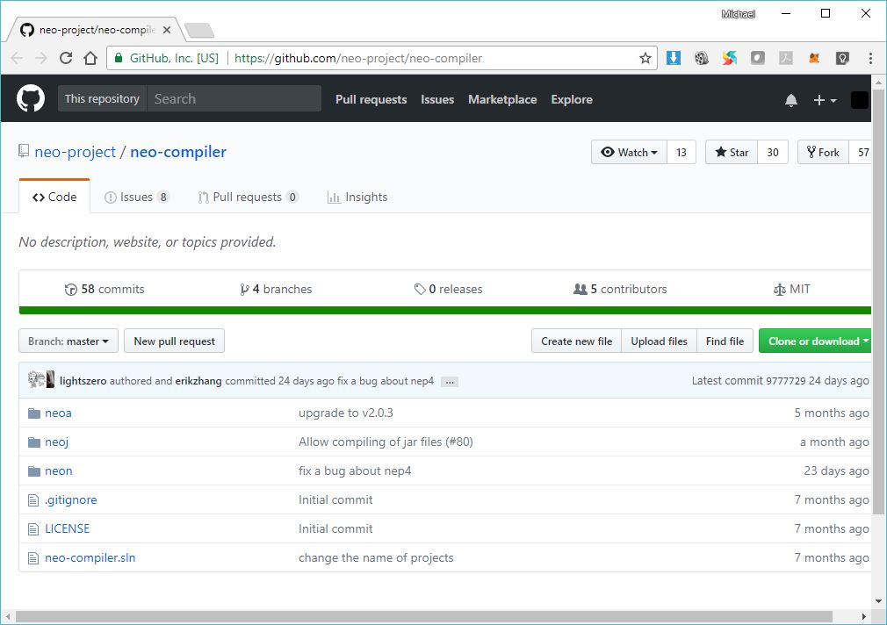Open the Watch dropdown
Image resolution: width=887 pixels, height=625 pixels.
tap(629, 152)
